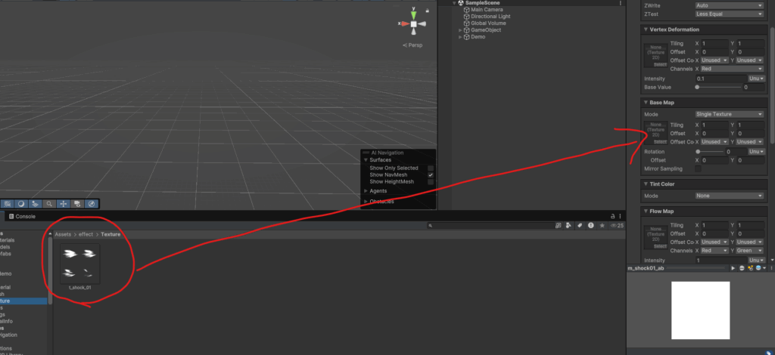Click the magnifier icon in scene toolbar
Screen dimensions: 775x355
pyautogui.click(x=48, y=203)
